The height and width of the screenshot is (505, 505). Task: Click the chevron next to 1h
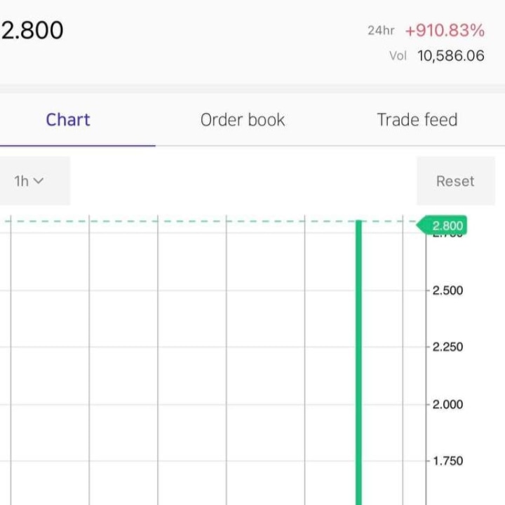pyautogui.click(x=39, y=181)
